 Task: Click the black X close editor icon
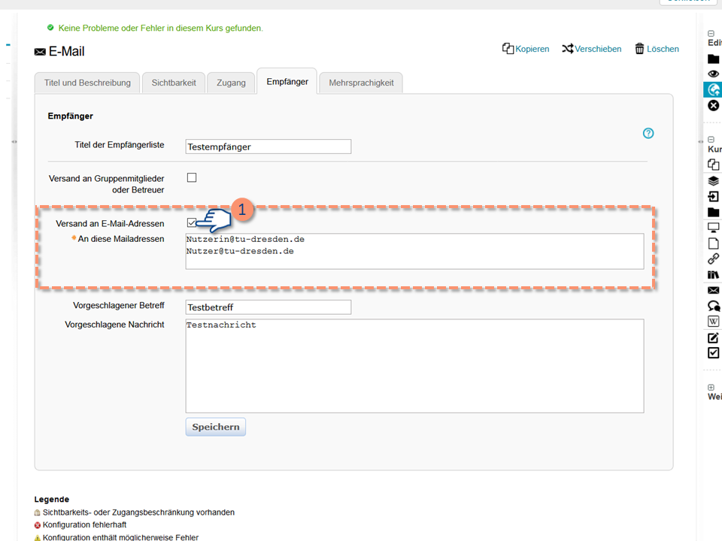coord(713,105)
